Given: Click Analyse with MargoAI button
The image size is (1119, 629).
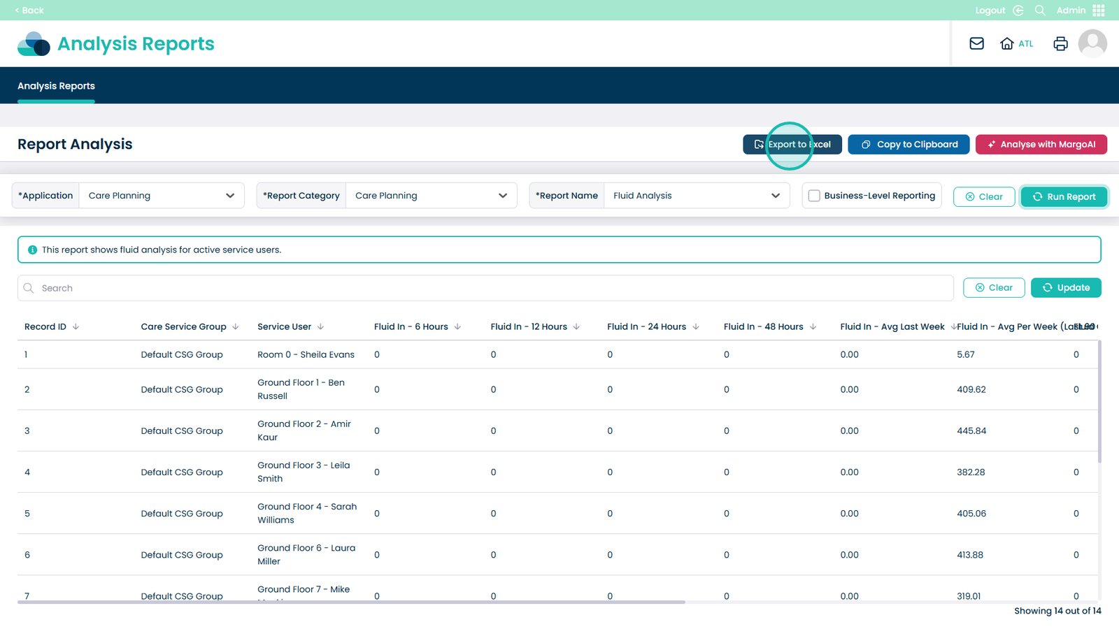Looking at the screenshot, I should [x=1041, y=145].
